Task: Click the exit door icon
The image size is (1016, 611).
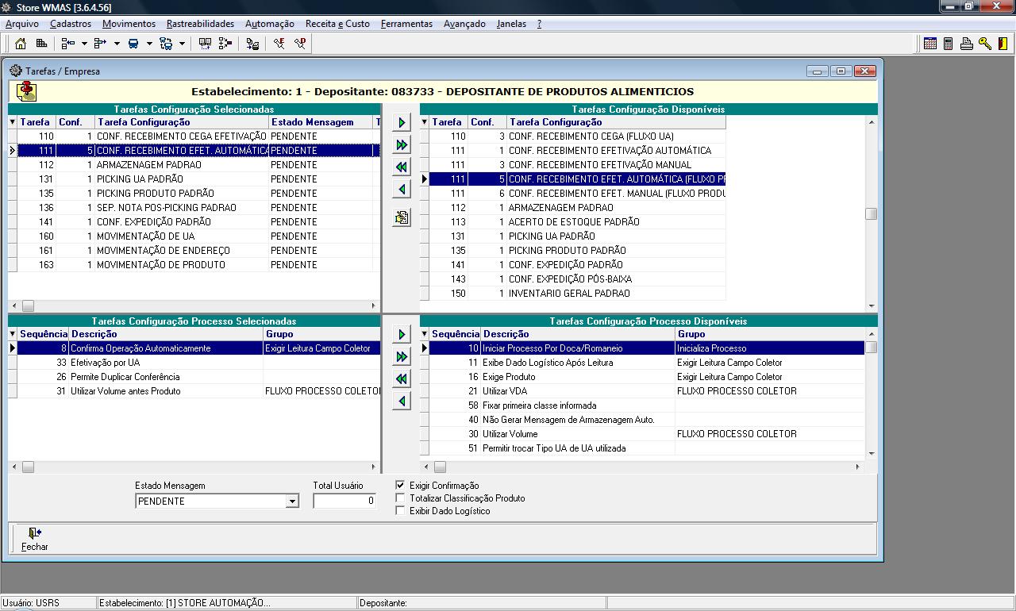Action: coord(1003,44)
